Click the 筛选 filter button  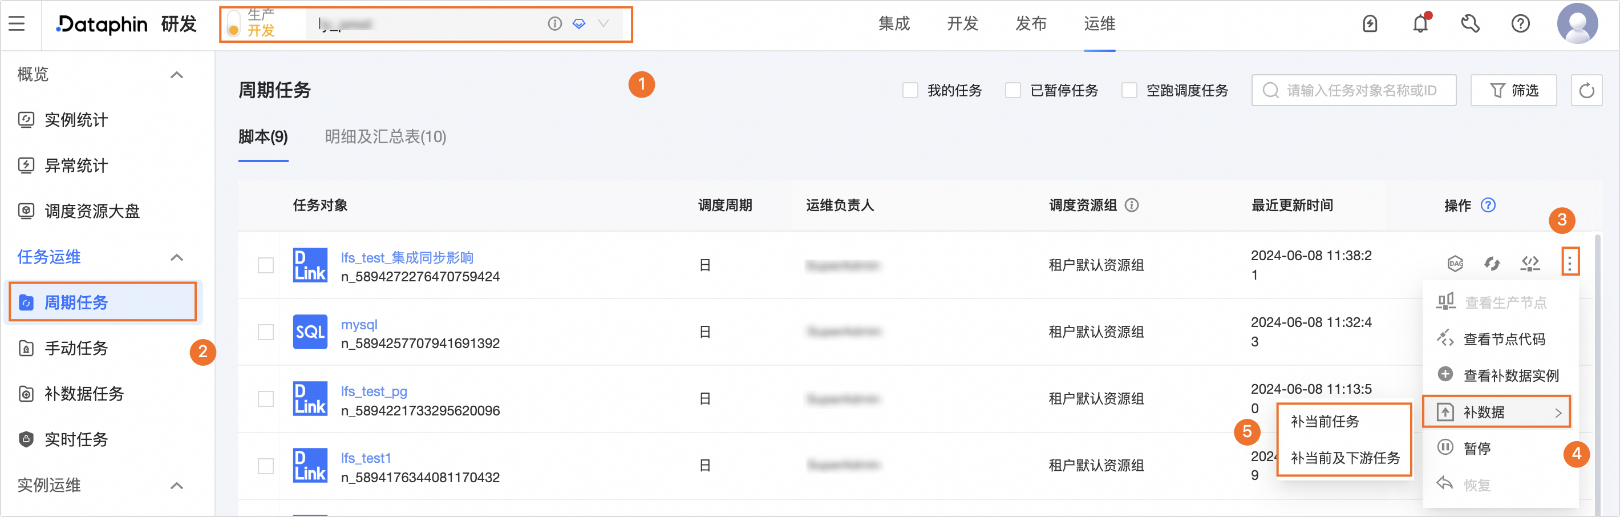1513,91
